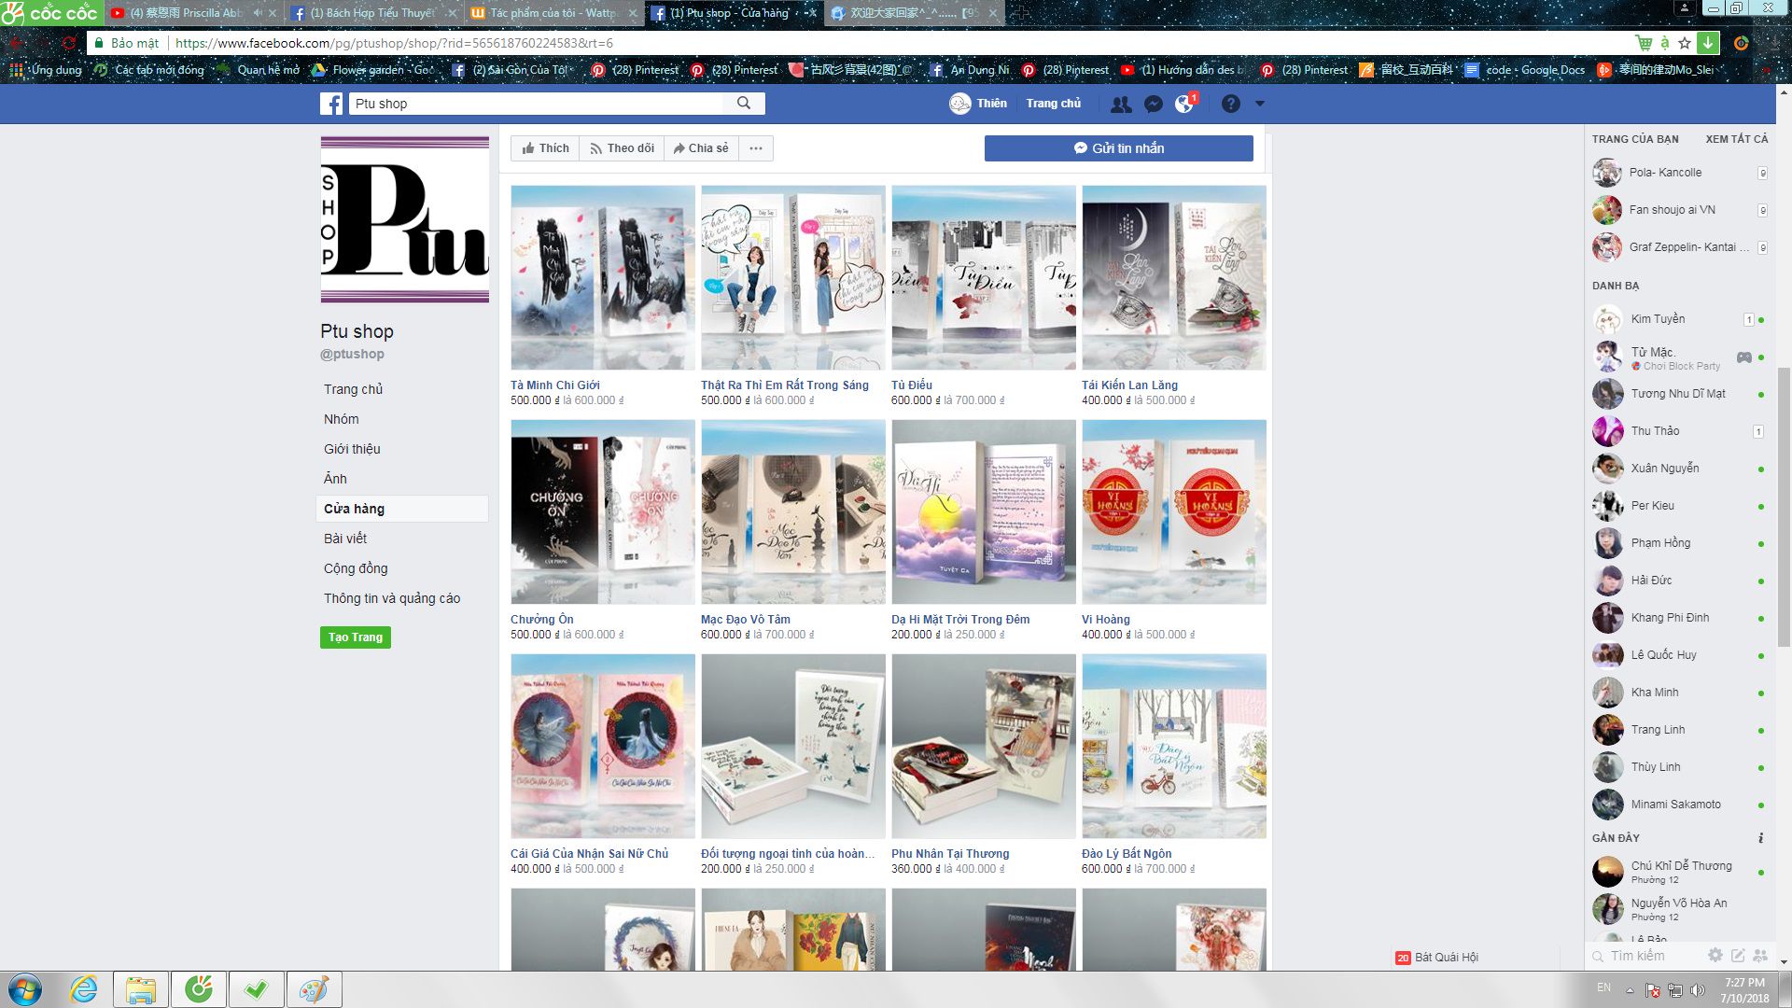Click new message compose icon in chat bar

tap(1738, 955)
